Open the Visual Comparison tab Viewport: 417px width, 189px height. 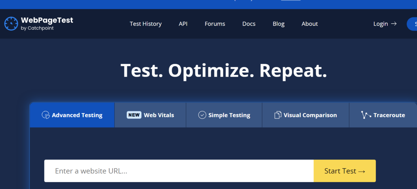pyautogui.click(x=305, y=115)
